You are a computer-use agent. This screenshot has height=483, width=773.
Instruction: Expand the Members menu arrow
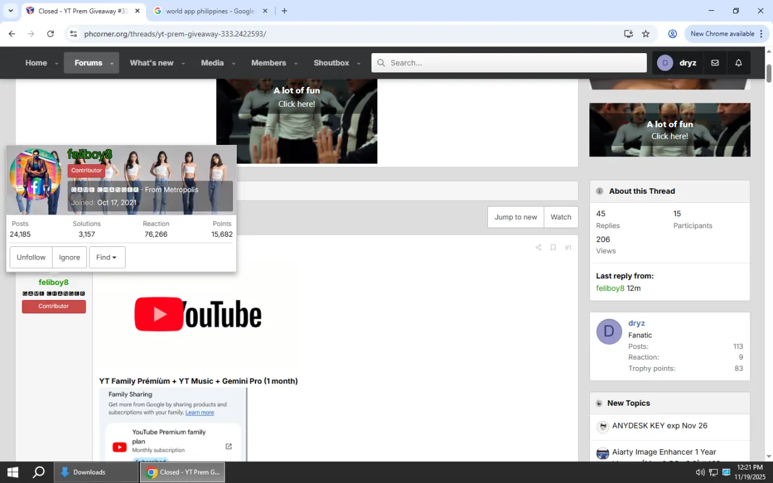(x=296, y=63)
